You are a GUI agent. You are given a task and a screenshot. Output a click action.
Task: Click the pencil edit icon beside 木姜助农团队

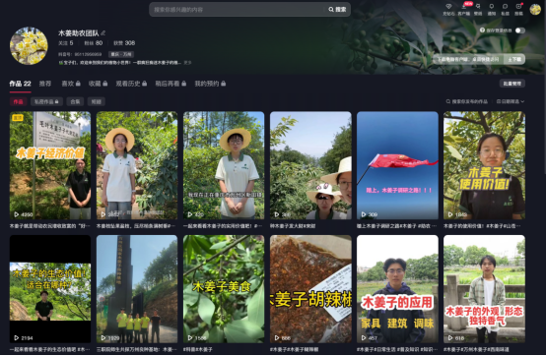click(x=103, y=33)
